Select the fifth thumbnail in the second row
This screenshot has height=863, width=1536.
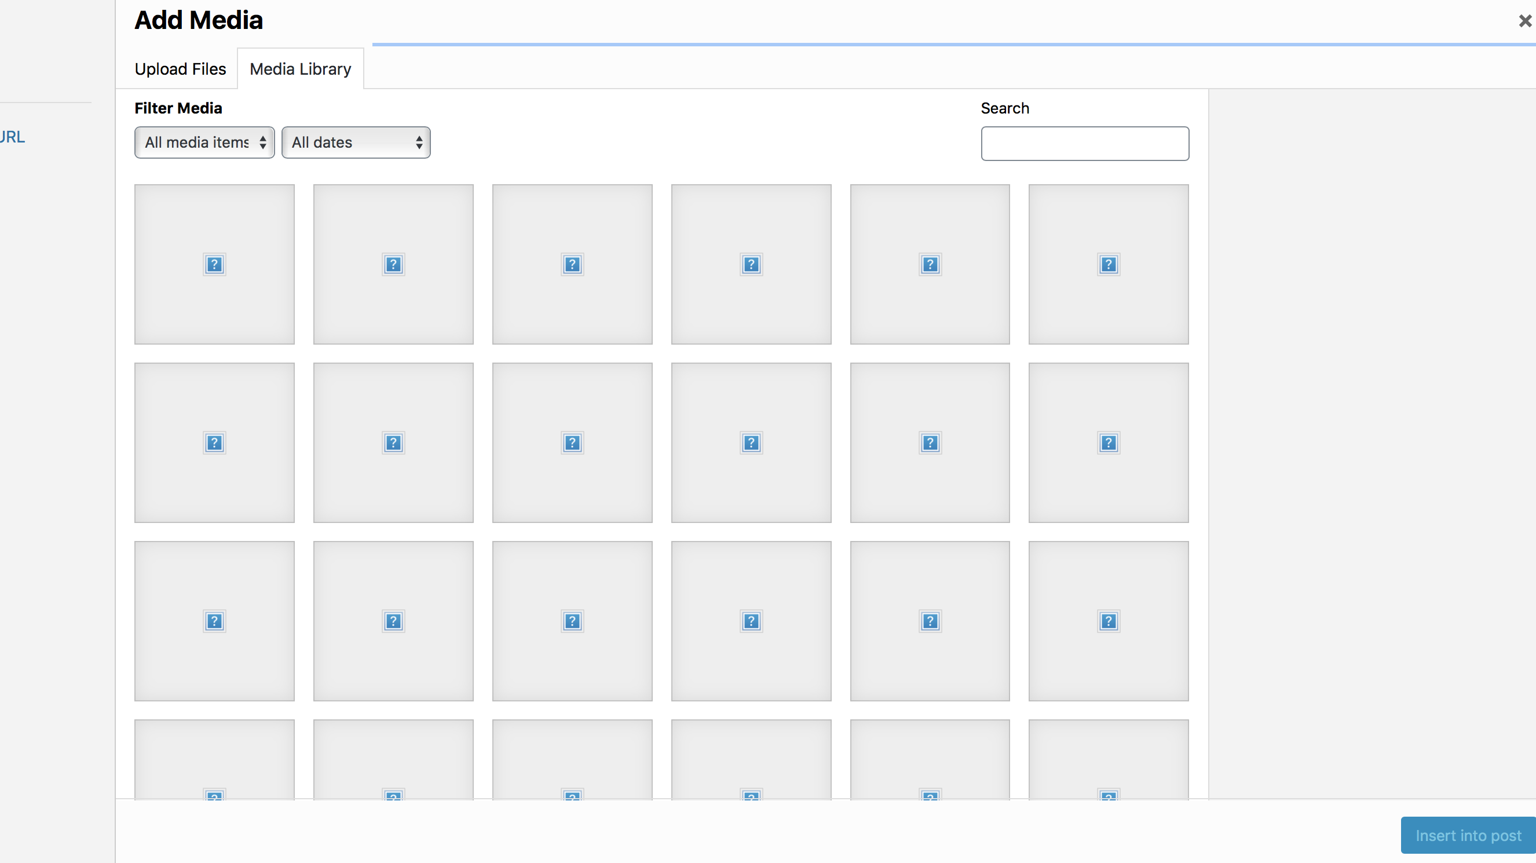click(930, 443)
